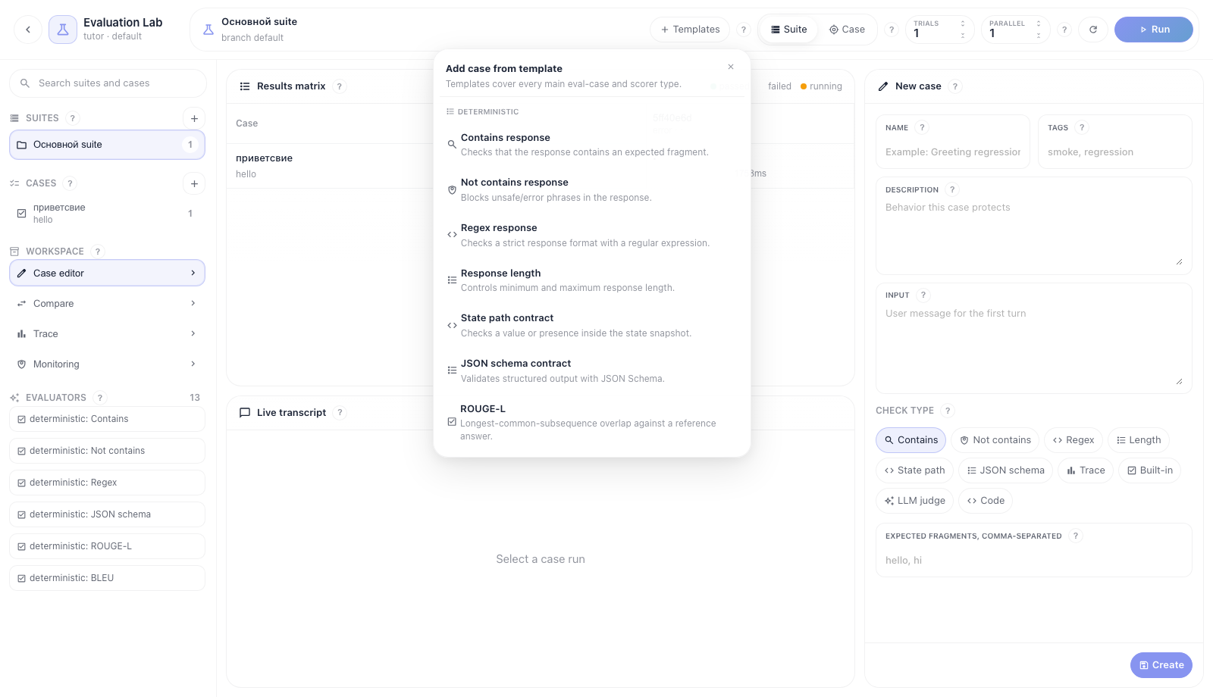
Task: Choose ROUGE-L template
Action: (x=591, y=422)
